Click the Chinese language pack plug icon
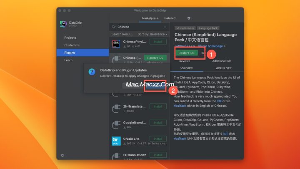Screen dimensions: 300x169 116,59
